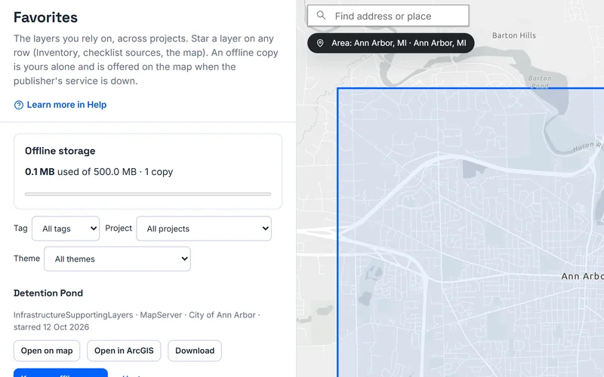Click the Detention Pond layer title
This screenshot has height=377, width=604.
pos(48,293)
